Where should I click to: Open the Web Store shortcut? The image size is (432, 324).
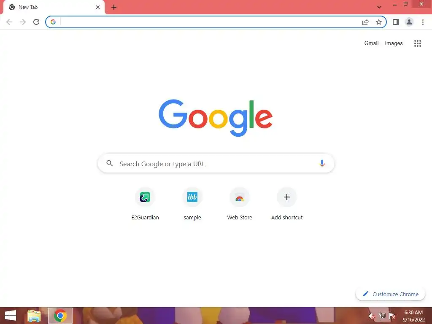(x=240, y=204)
